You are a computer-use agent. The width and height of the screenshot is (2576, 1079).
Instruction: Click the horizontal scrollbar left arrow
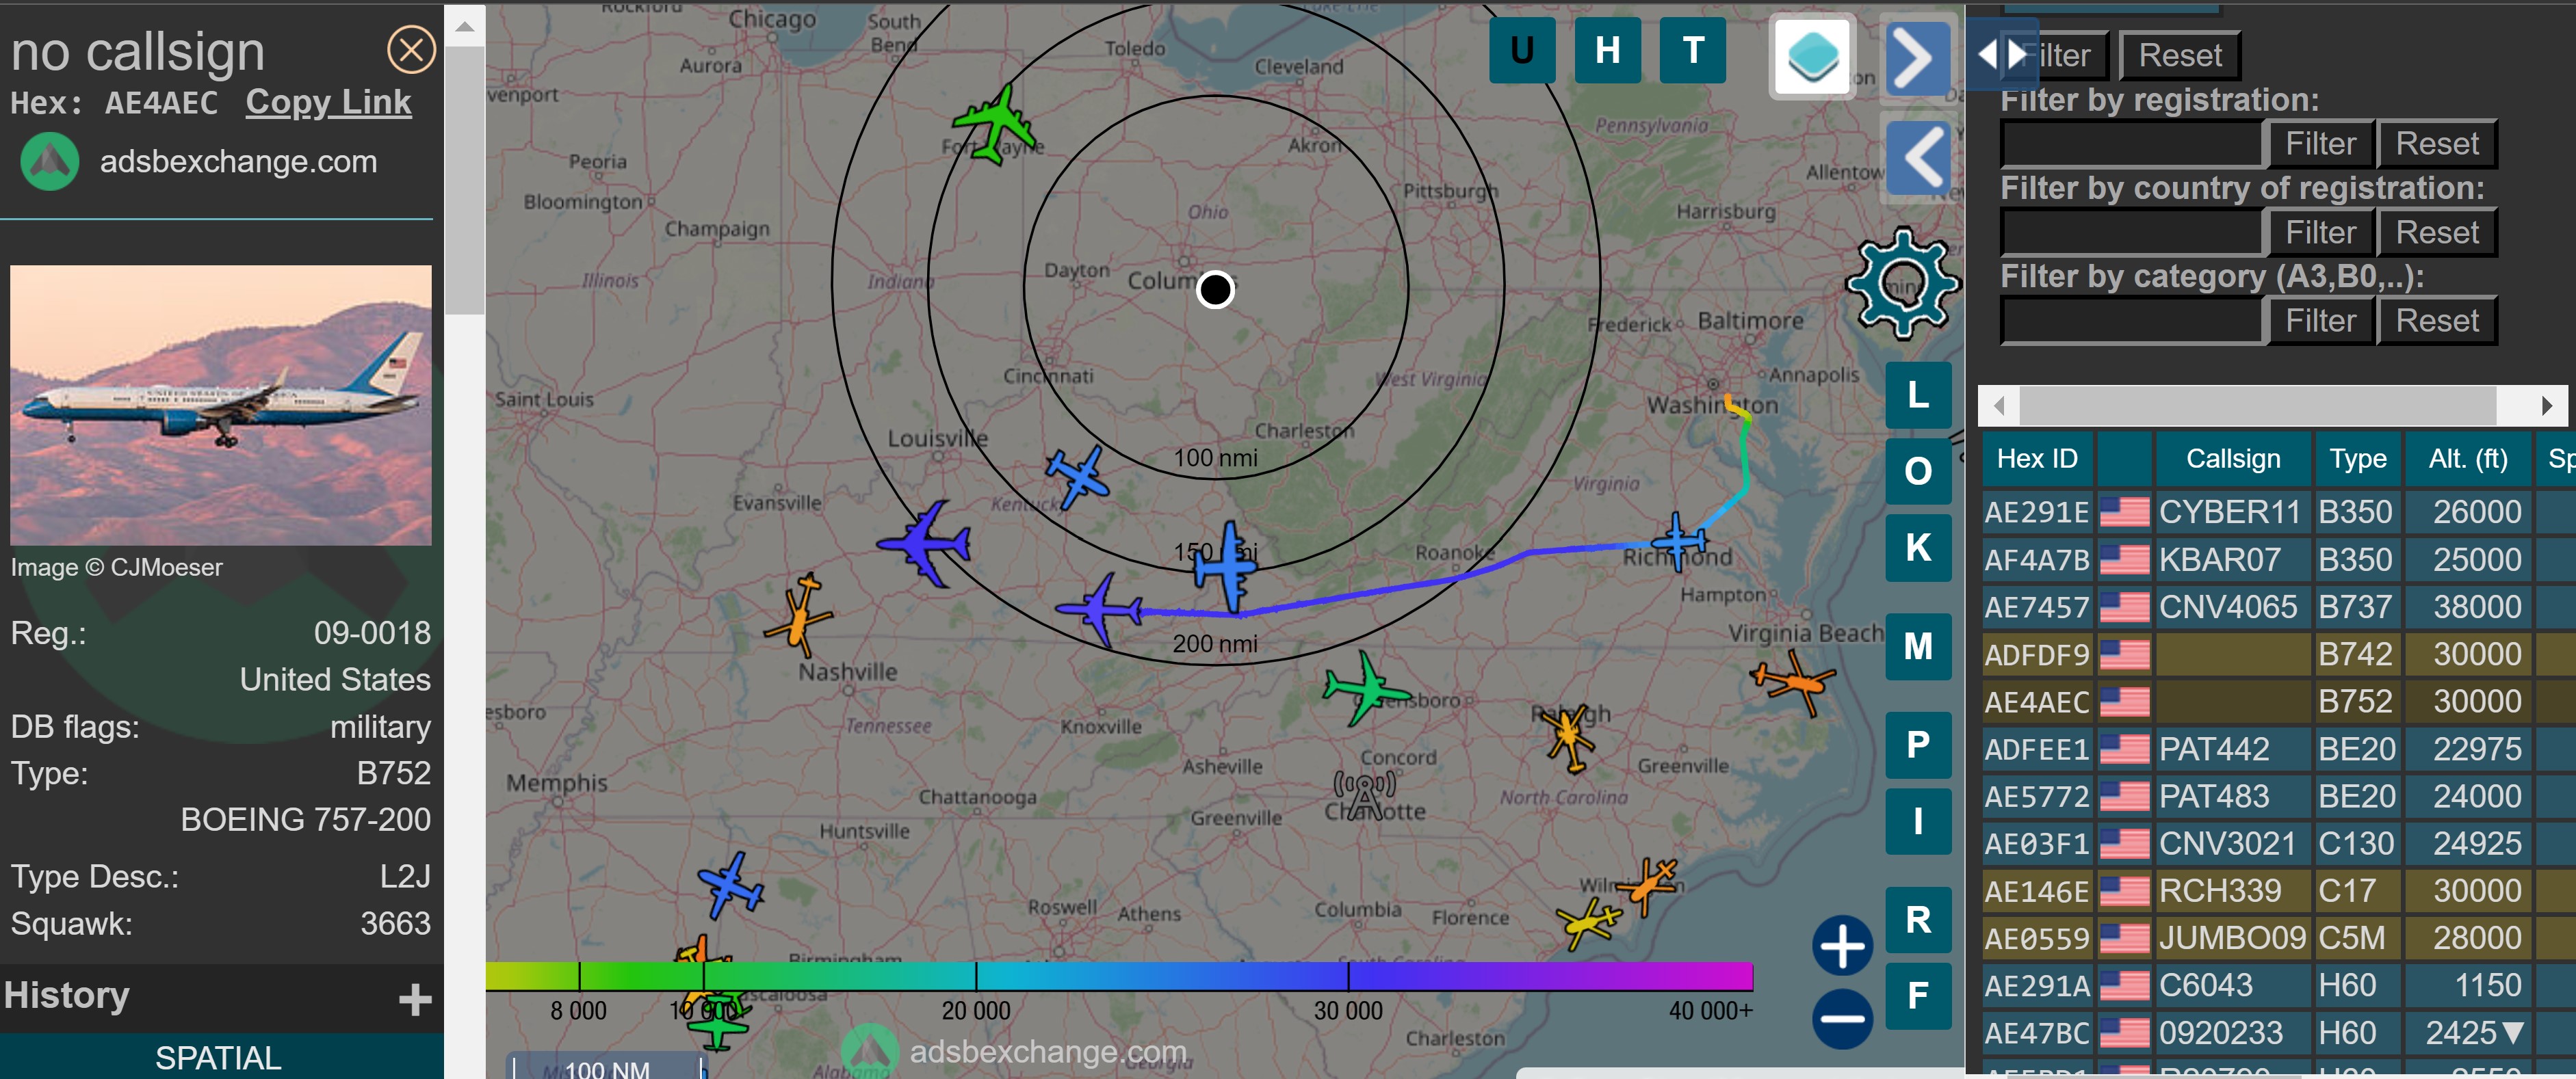pos(1999,407)
